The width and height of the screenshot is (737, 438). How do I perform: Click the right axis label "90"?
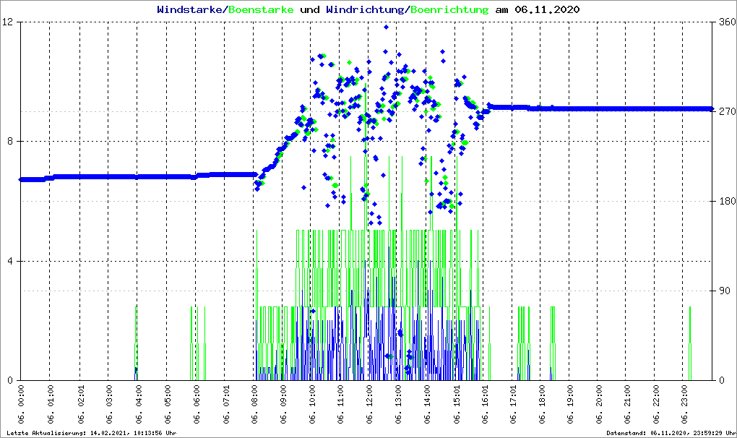723,291
